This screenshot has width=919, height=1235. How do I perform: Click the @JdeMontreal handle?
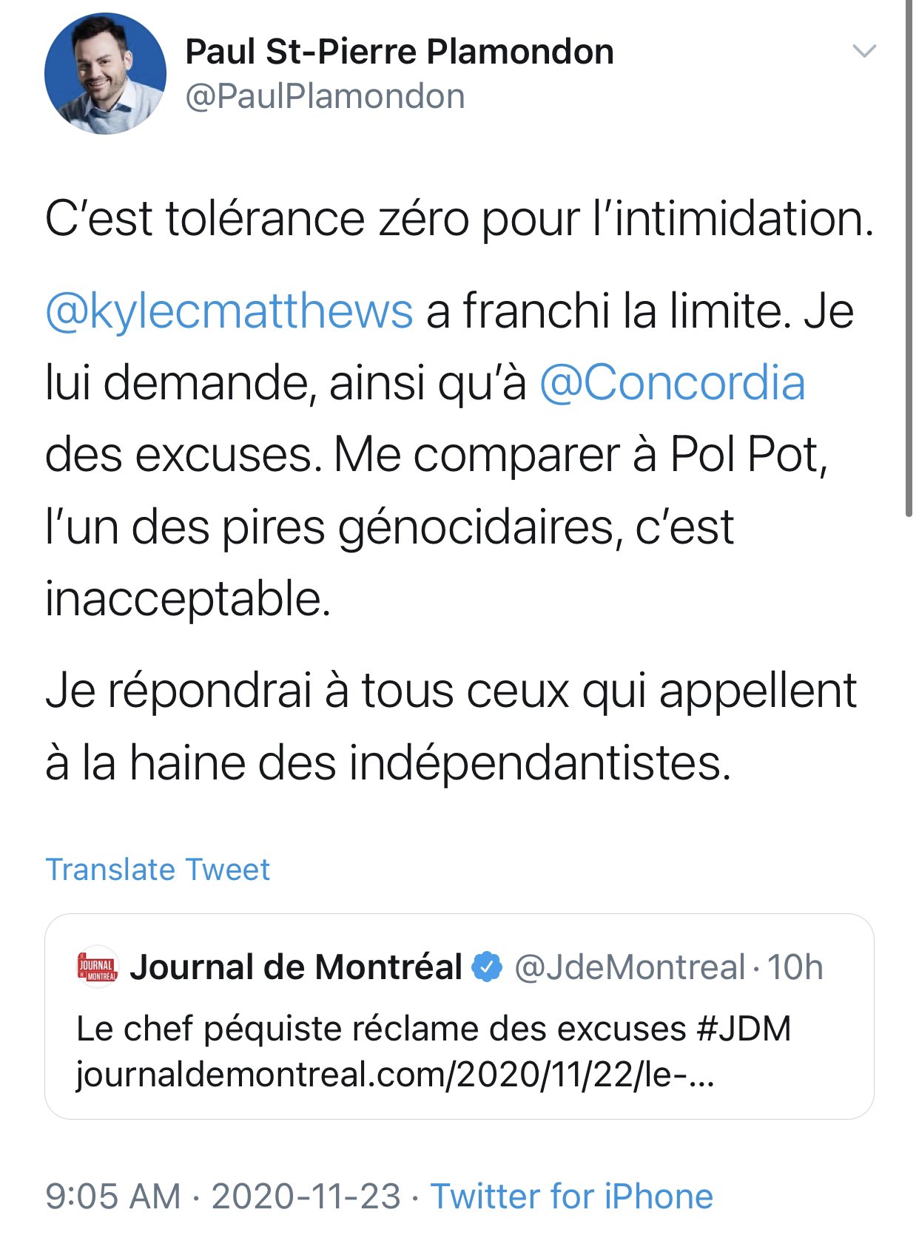pyautogui.click(x=630, y=967)
